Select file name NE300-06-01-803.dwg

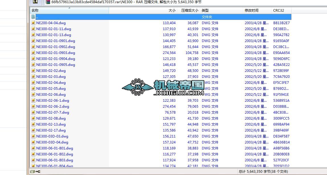[x=55, y=160]
